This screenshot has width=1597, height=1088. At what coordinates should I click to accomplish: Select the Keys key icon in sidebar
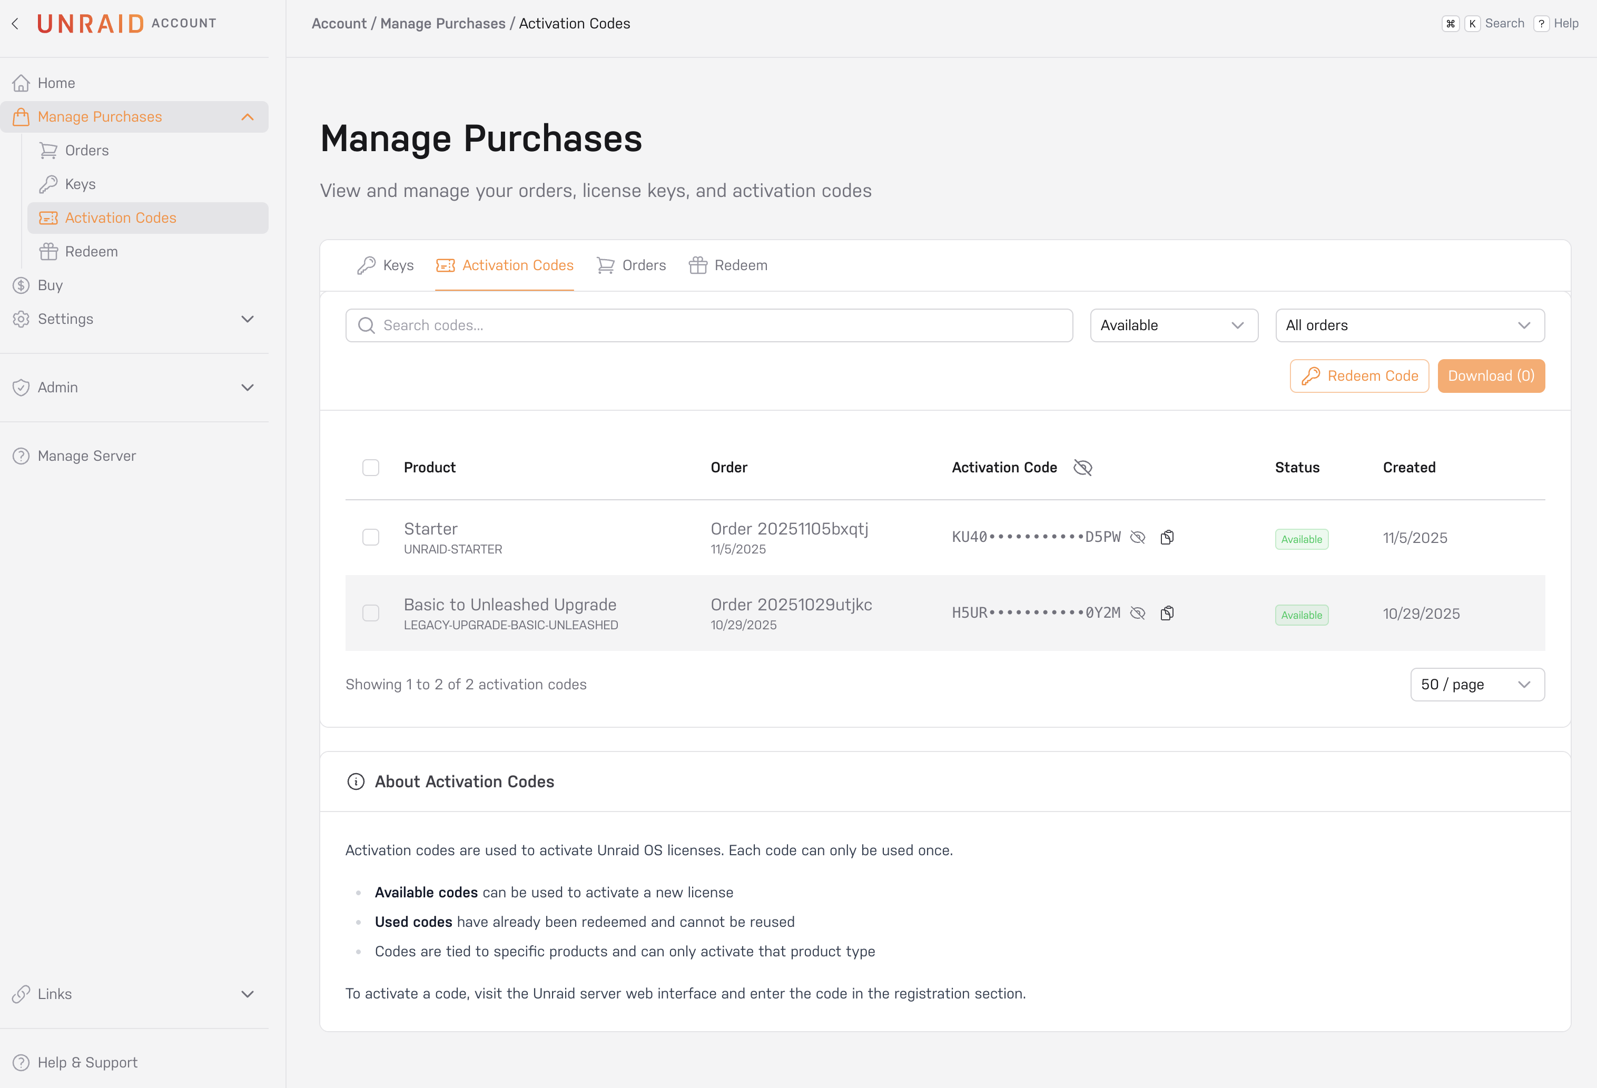(x=48, y=183)
